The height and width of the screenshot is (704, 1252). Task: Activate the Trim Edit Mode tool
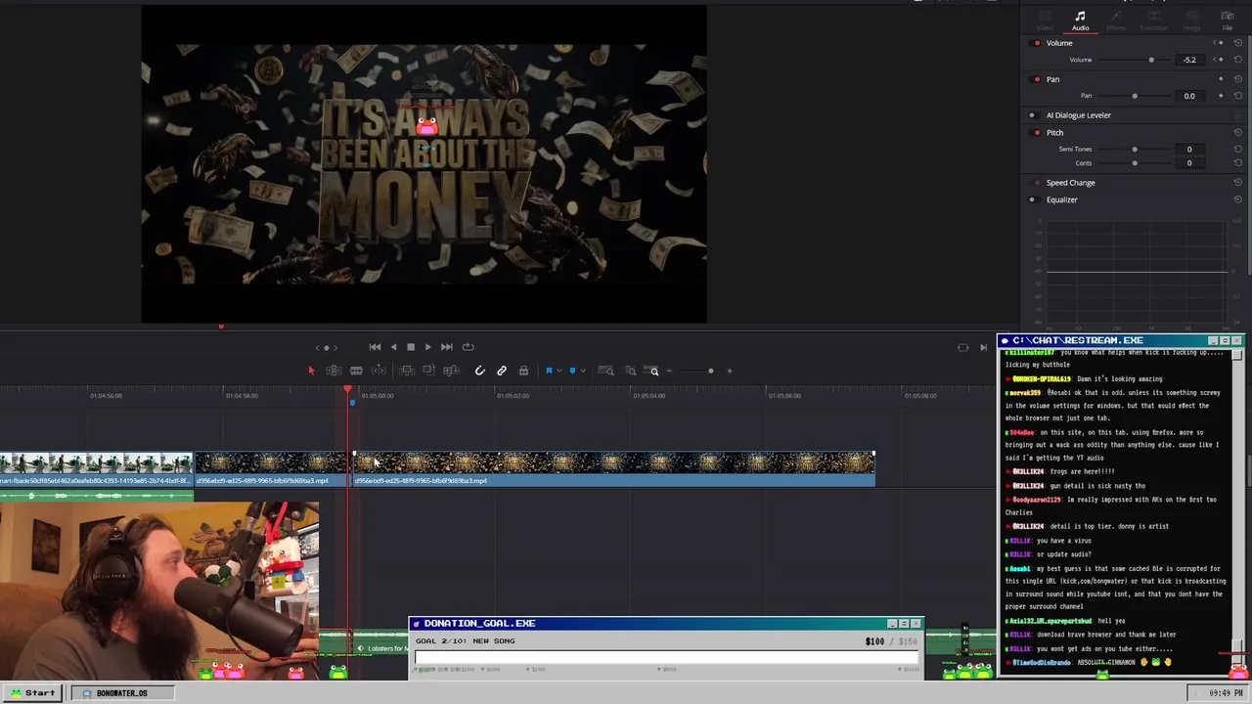pyautogui.click(x=334, y=371)
